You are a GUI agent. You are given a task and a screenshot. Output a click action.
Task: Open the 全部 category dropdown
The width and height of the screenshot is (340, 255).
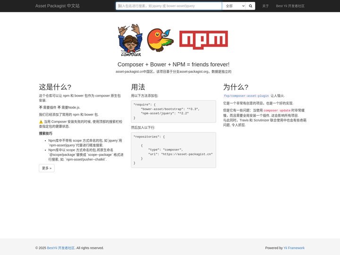(x=234, y=6)
